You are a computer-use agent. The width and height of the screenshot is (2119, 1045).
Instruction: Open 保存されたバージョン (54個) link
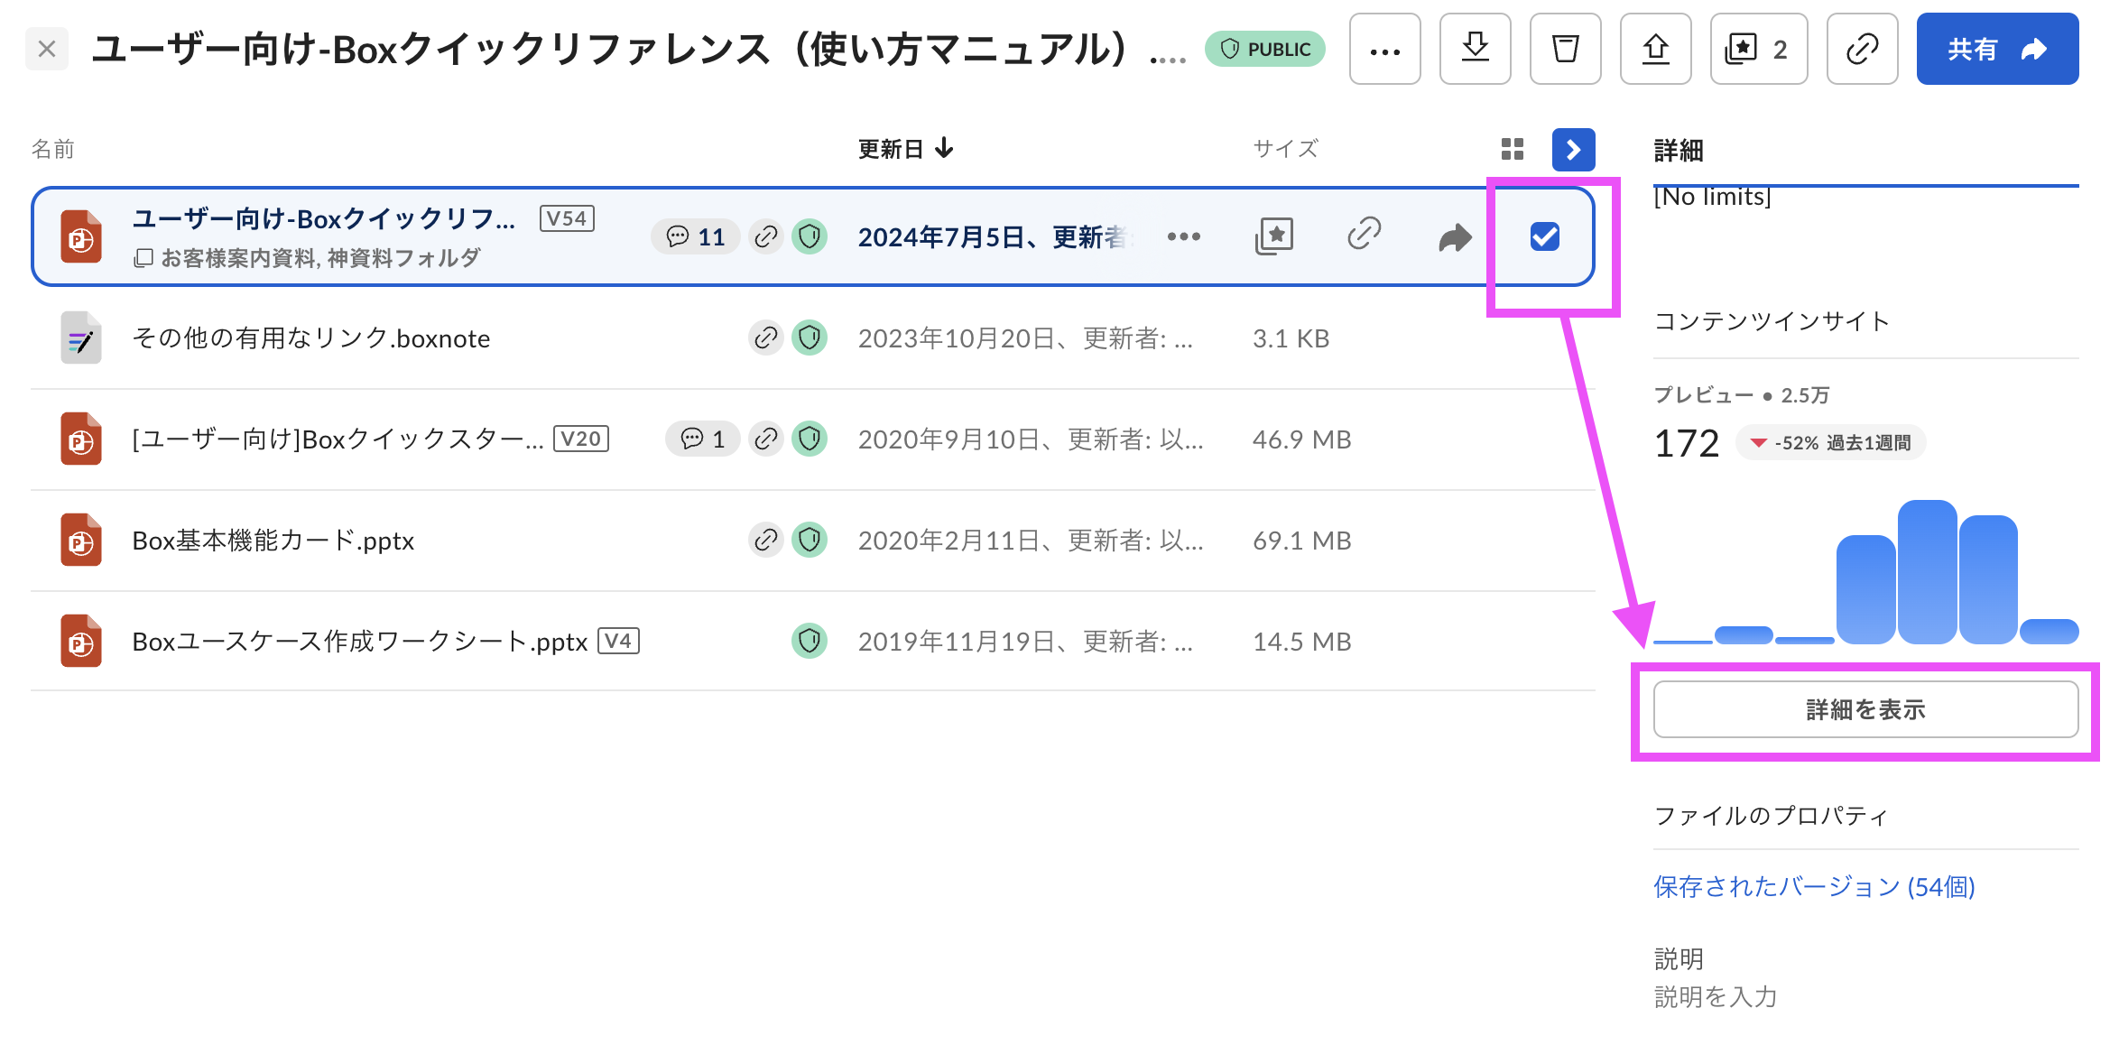[x=1814, y=886]
